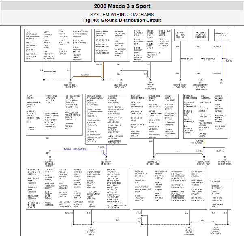Image resolution: width=244 pixels, height=236 pixels.
Task: Click 'VARIABLE SWIRL SHUTTER VALVE SWITCH' label
Action: [x=116, y=139]
